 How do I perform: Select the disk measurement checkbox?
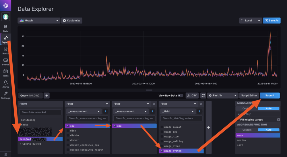68,131
